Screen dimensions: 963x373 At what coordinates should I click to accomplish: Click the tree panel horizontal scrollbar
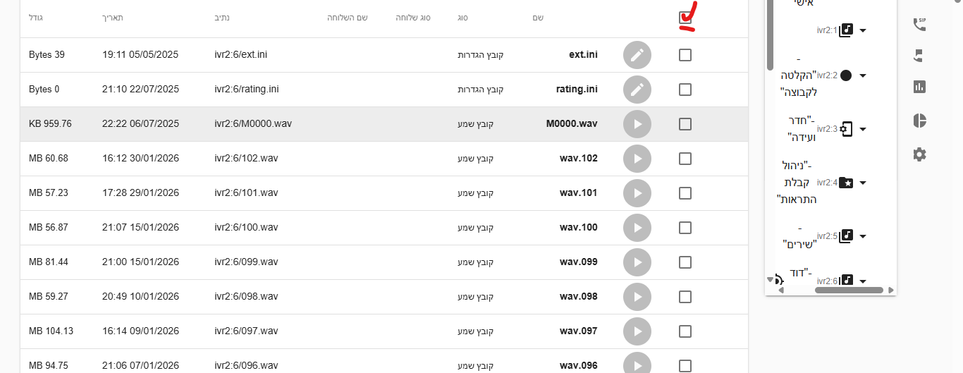(x=849, y=291)
